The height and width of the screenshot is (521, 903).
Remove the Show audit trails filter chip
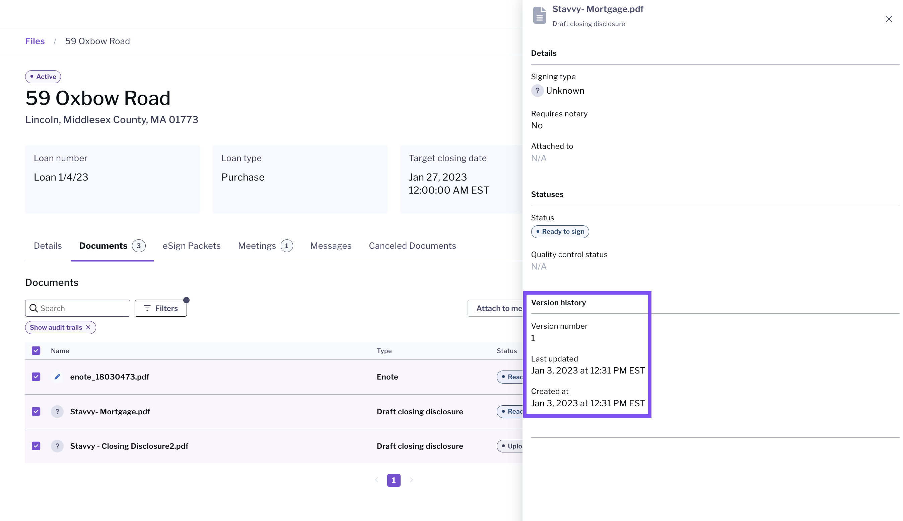point(88,327)
